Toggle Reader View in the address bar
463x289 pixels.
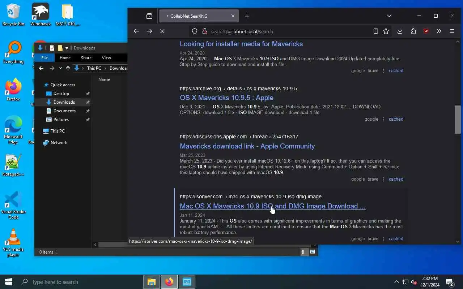pos(376,31)
